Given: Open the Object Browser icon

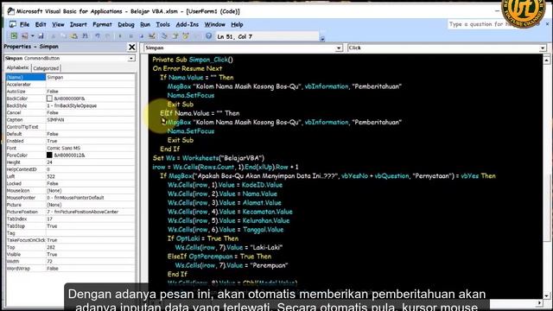Looking at the screenshot, I should pos(186,36).
